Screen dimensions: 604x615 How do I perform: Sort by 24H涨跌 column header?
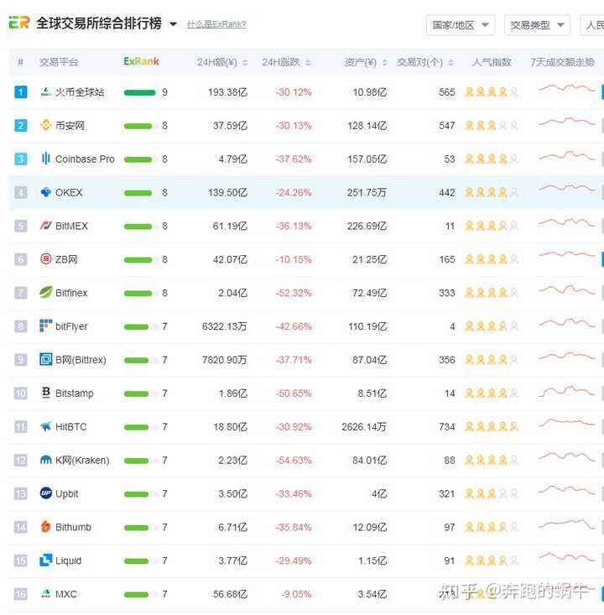[286, 62]
